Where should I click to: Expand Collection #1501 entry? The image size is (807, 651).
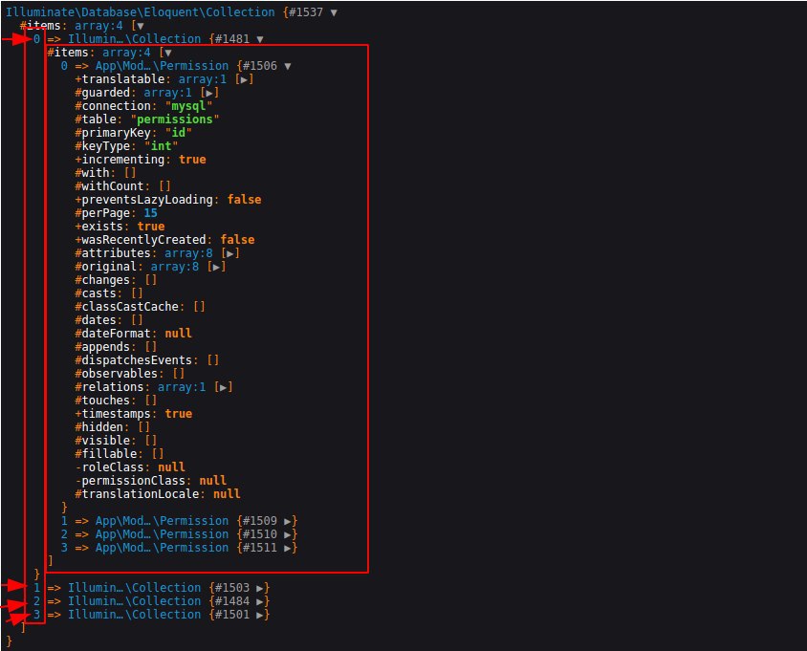260,615
